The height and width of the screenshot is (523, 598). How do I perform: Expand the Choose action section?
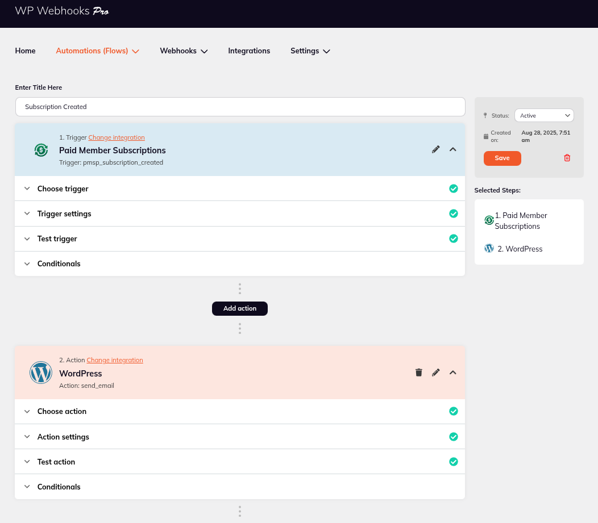tap(239, 411)
